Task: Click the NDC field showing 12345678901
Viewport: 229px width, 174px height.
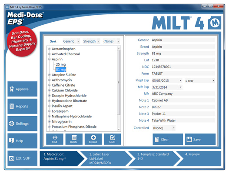Action: click(183, 67)
